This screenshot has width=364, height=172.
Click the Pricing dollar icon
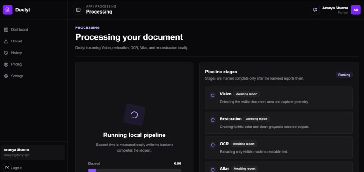click(6, 64)
